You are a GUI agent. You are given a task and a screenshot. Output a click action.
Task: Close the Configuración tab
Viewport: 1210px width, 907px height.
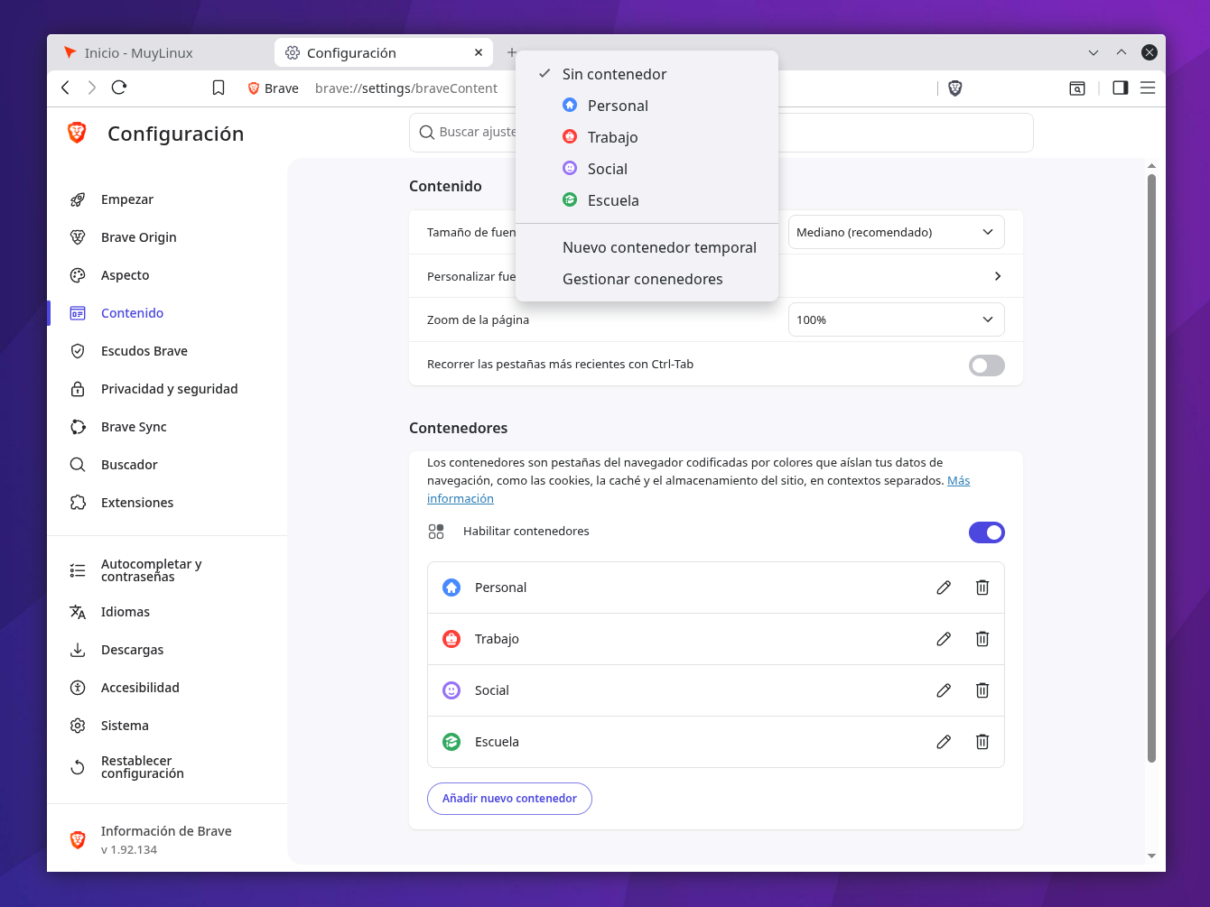pos(479,52)
